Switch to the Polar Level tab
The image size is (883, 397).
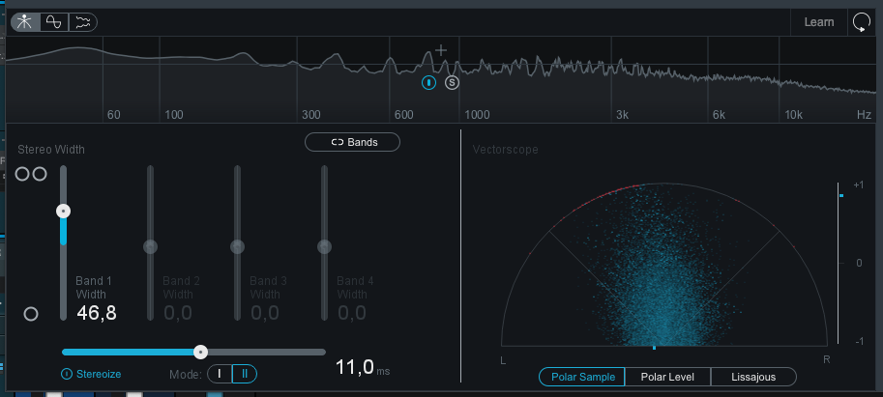pyautogui.click(x=668, y=377)
